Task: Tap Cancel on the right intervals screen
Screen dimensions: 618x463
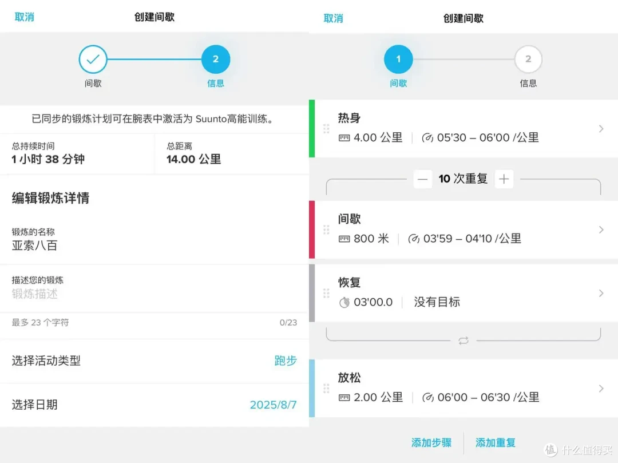Action: coord(334,18)
